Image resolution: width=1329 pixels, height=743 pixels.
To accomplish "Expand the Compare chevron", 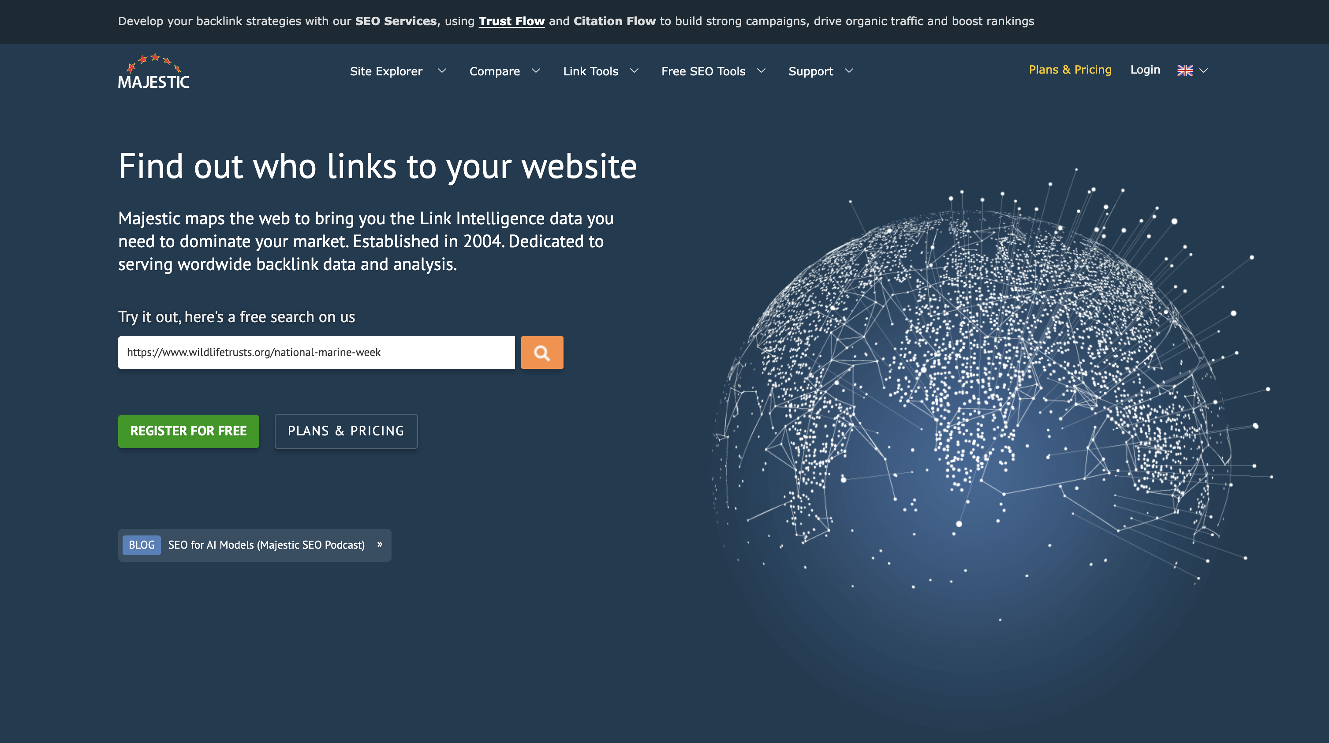I will point(536,71).
